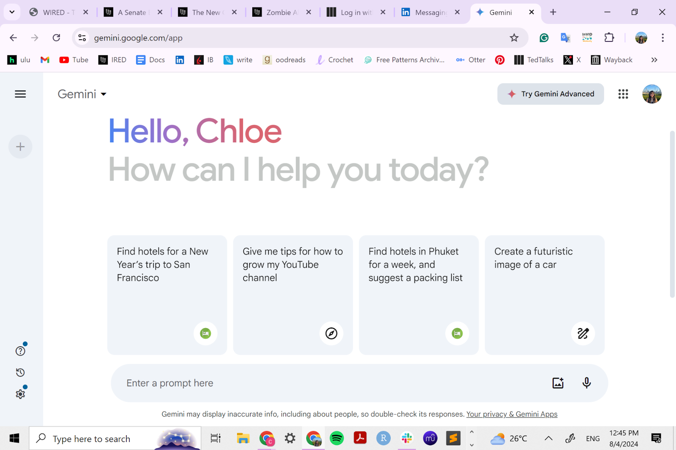Open the Free Patterns Archive bookmark
The width and height of the screenshot is (676, 450).
click(404, 60)
